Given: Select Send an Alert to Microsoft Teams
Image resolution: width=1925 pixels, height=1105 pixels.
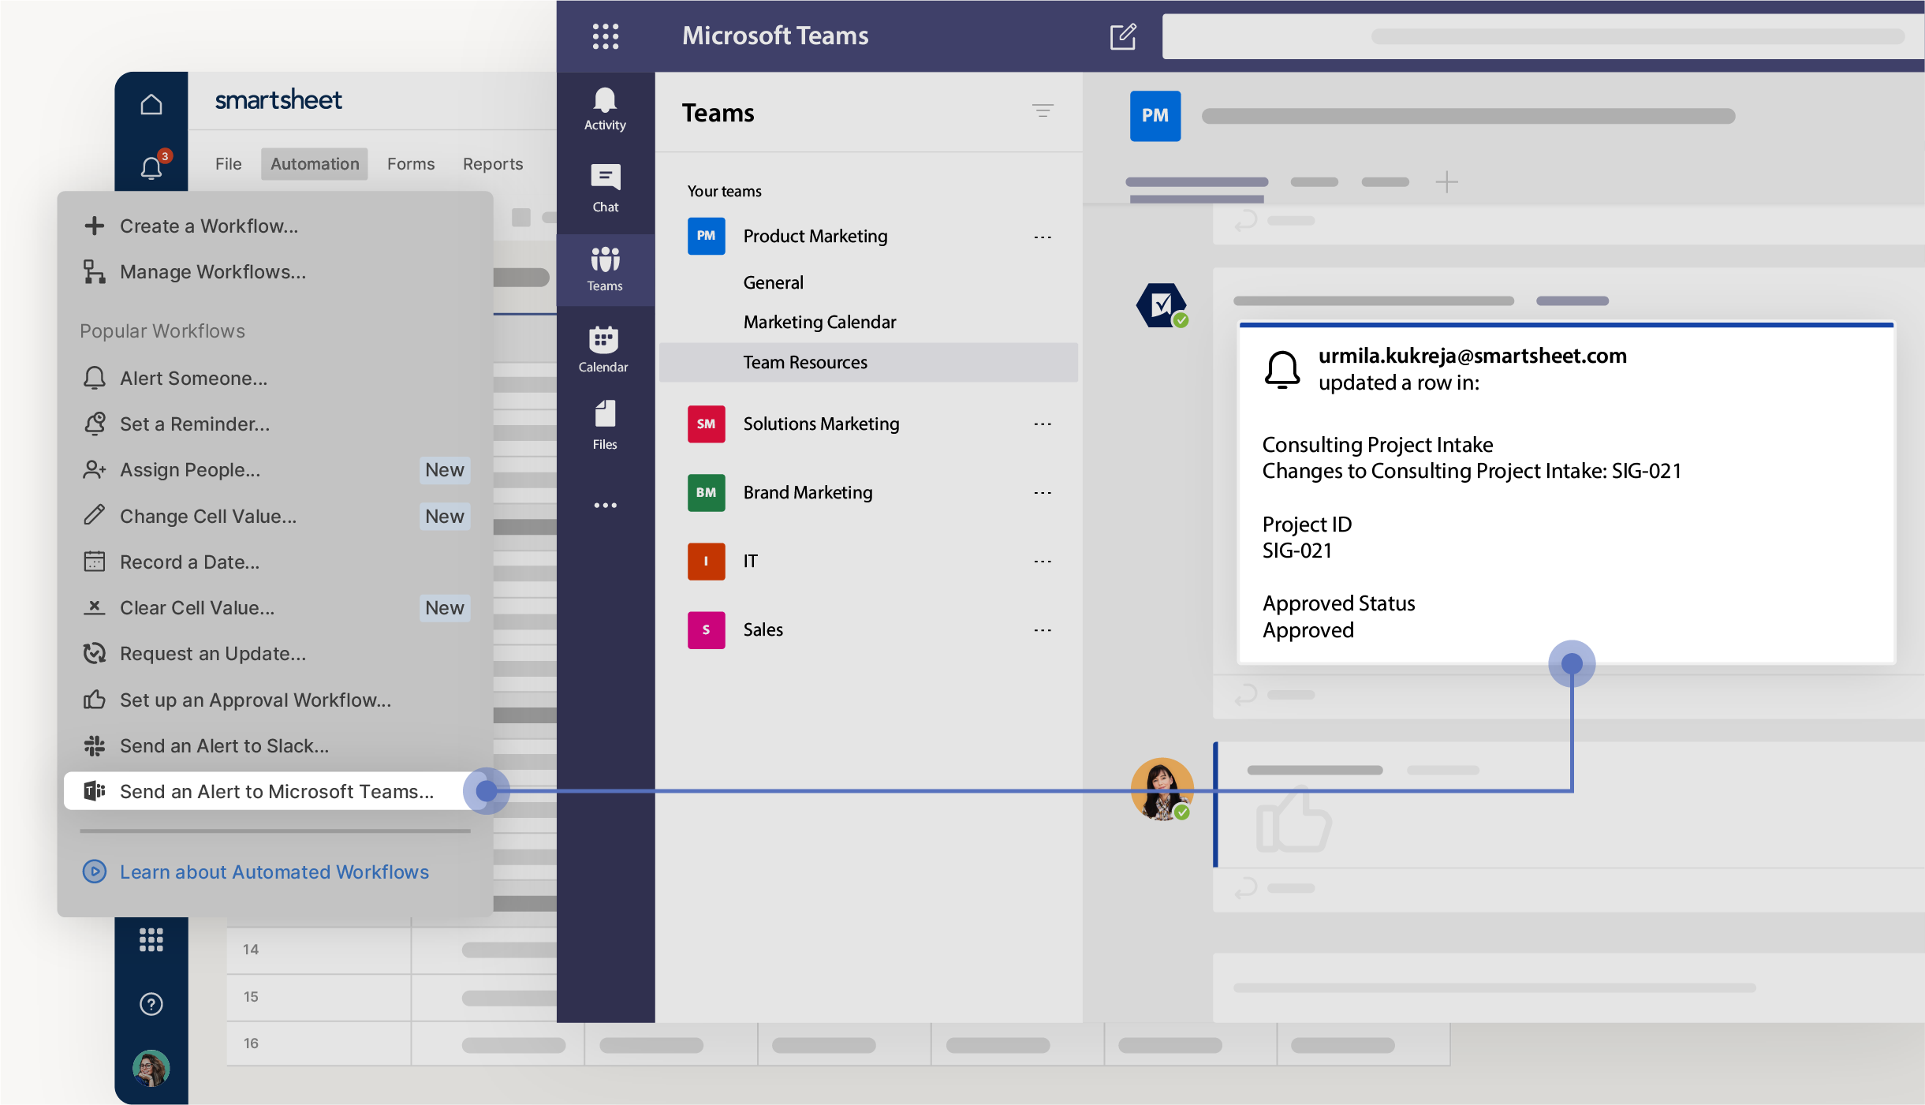Looking at the screenshot, I should [x=276, y=791].
